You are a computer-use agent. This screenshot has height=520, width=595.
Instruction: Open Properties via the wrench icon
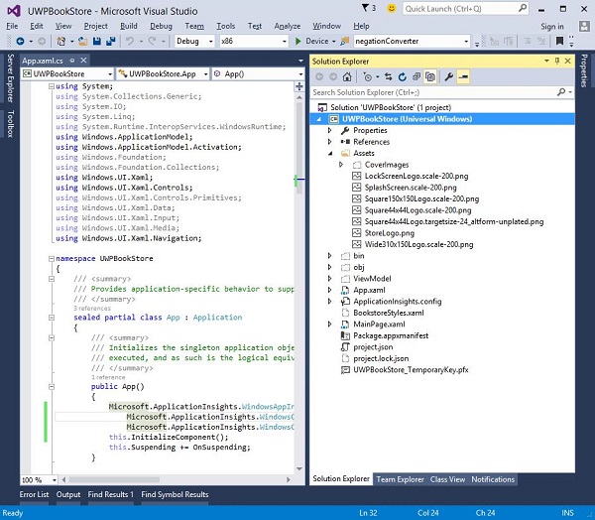[448, 75]
